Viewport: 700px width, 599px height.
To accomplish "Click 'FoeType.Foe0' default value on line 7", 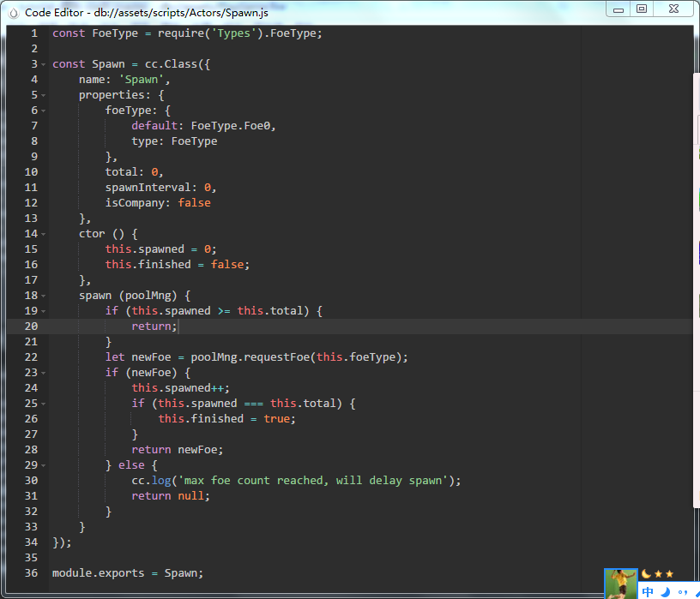I will [231, 126].
